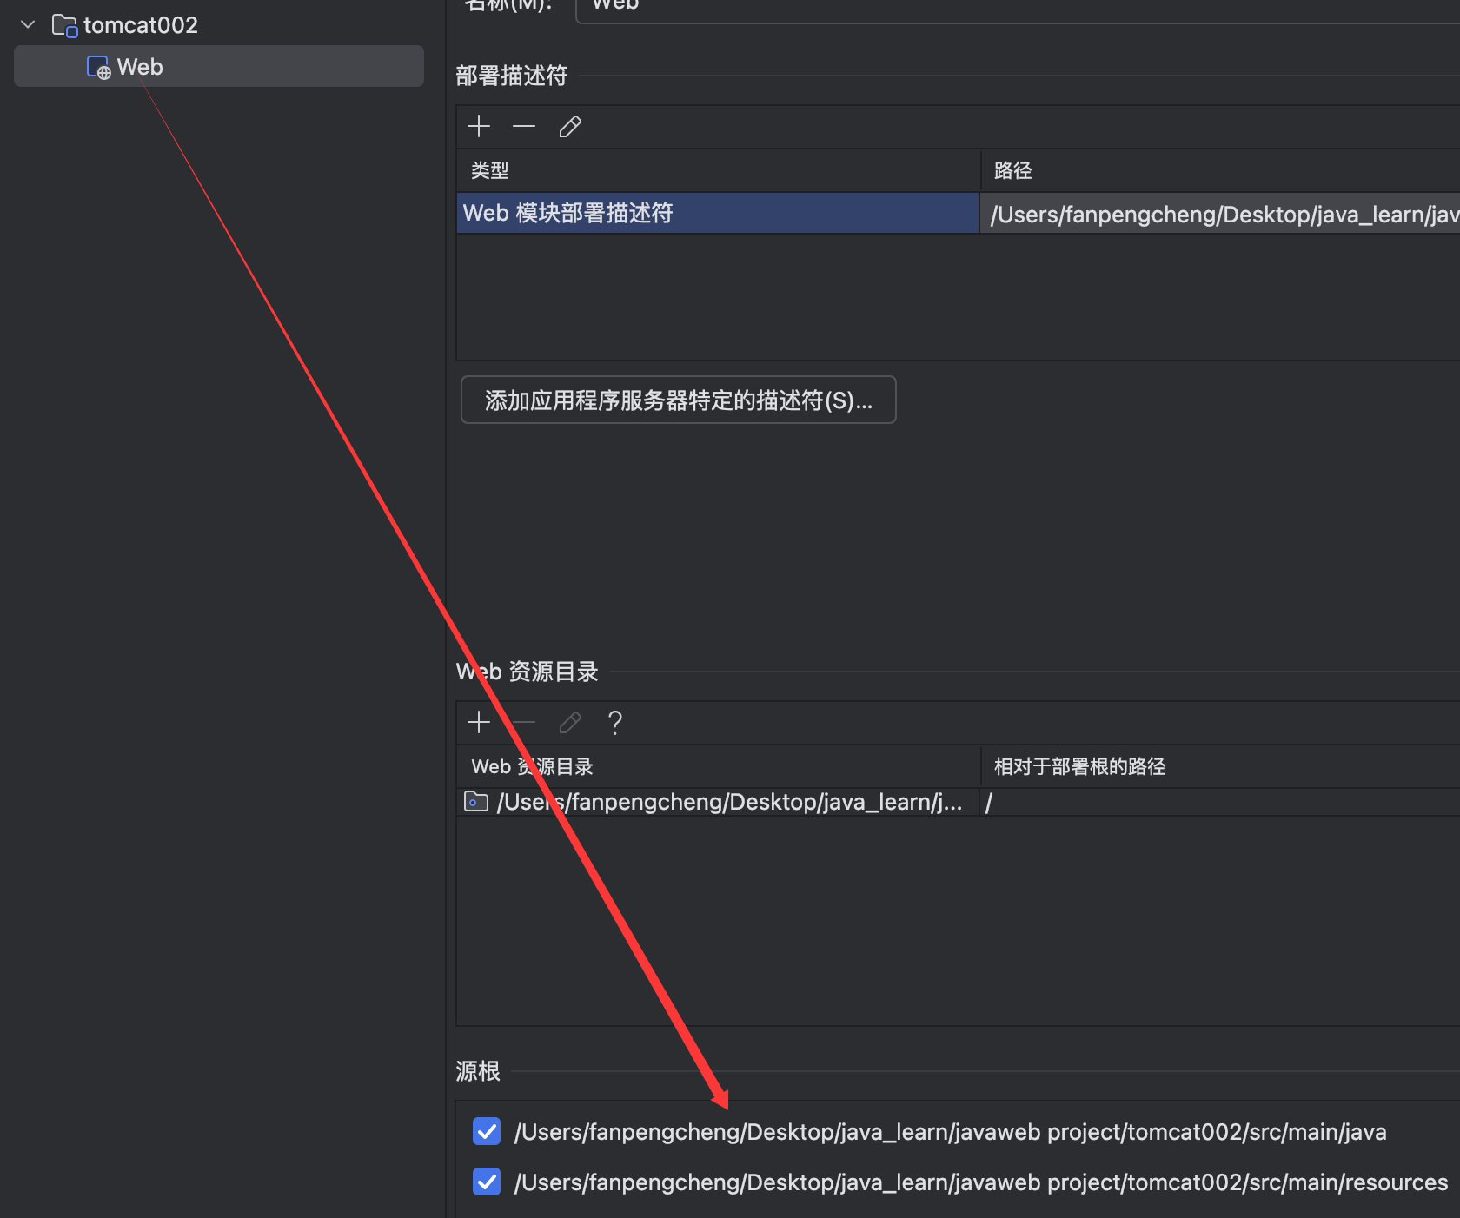Click the Web facet icon in tree
Image resolution: width=1460 pixels, height=1218 pixels.
[x=98, y=68]
